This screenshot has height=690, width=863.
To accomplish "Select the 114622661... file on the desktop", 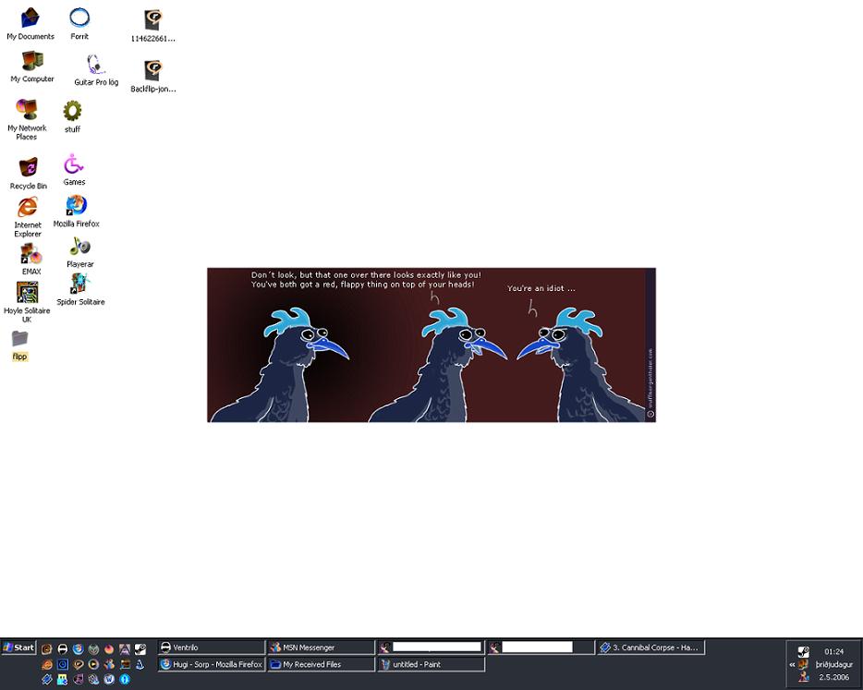I will click(x=153, y=26).
